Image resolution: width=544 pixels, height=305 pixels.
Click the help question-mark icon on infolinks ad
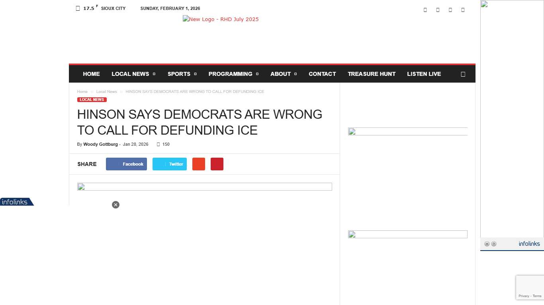point(494,244)
